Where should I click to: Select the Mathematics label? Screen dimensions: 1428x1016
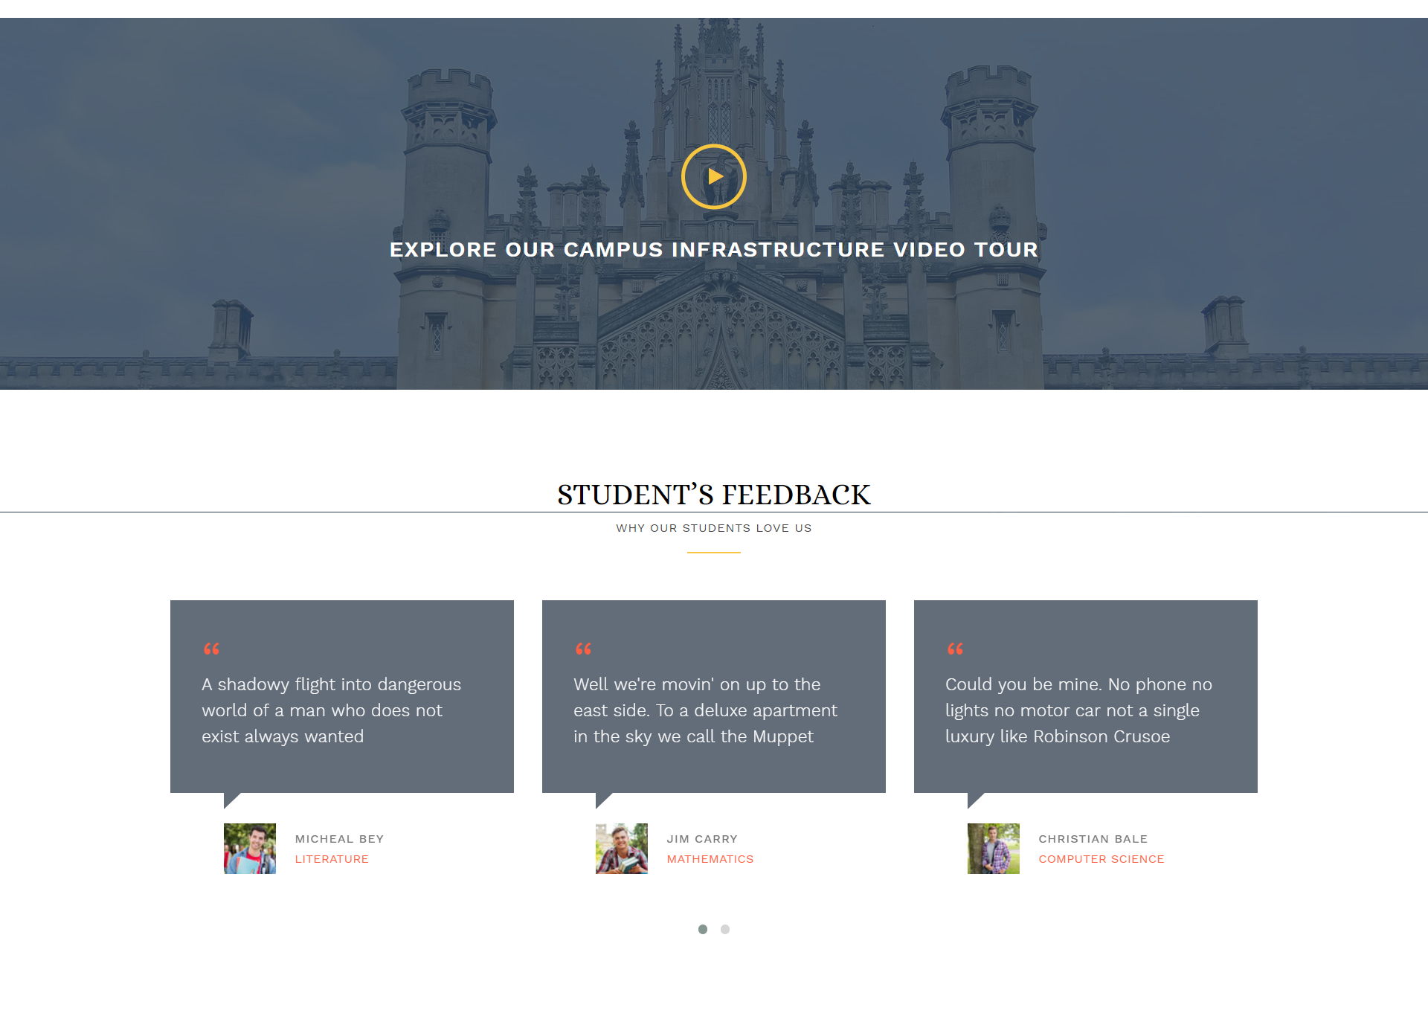pyautogui.click(x=710, y=859)
